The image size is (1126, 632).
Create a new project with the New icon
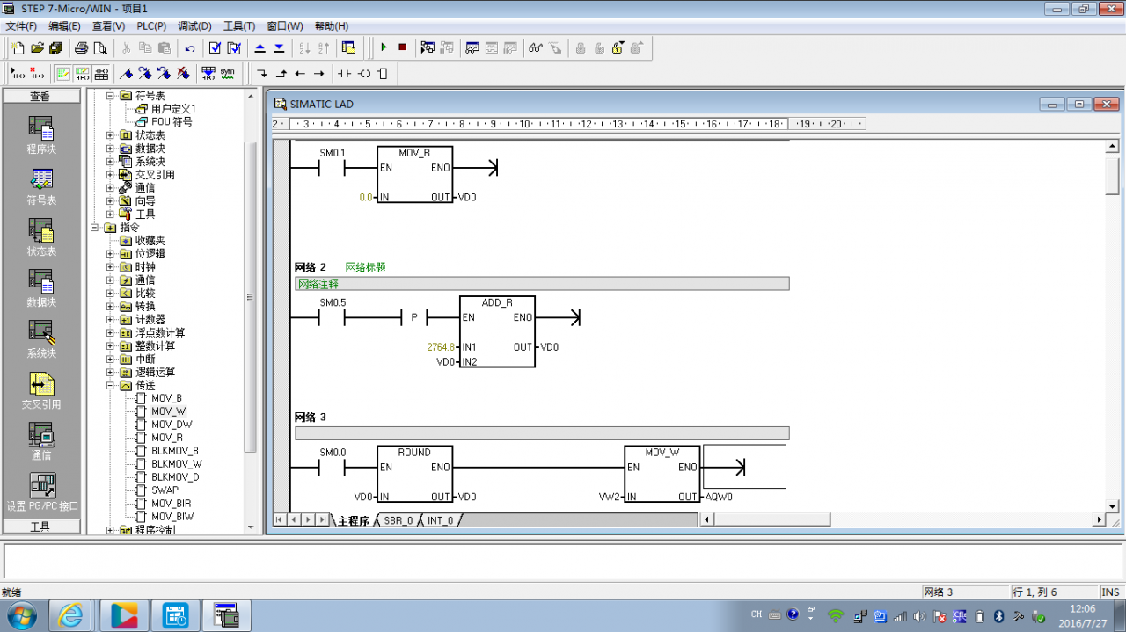(18, 47)
